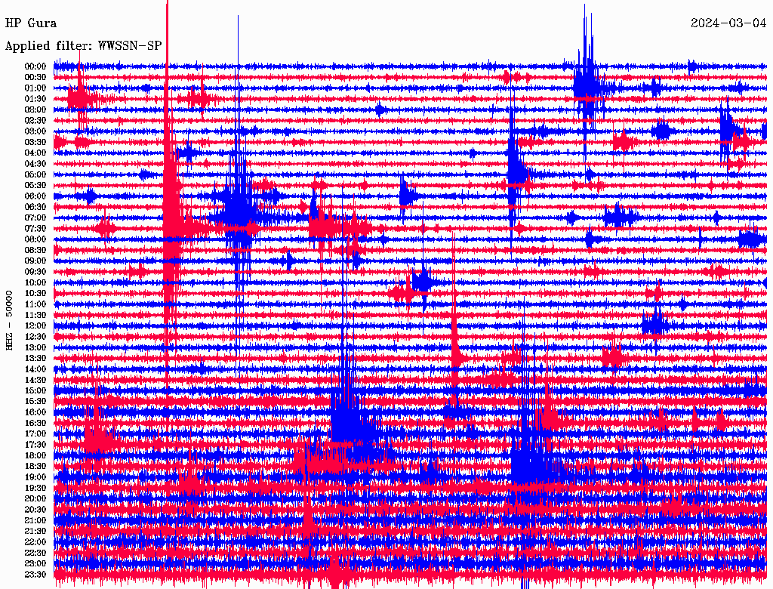Select the 07:30 time row label
The height and width of the screenshot is (589, 773).
click(35, 229)
